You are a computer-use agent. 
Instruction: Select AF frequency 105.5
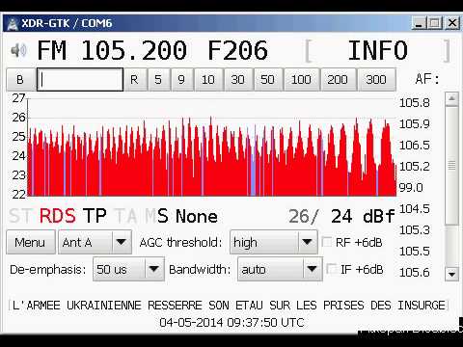tap(415, 252)
